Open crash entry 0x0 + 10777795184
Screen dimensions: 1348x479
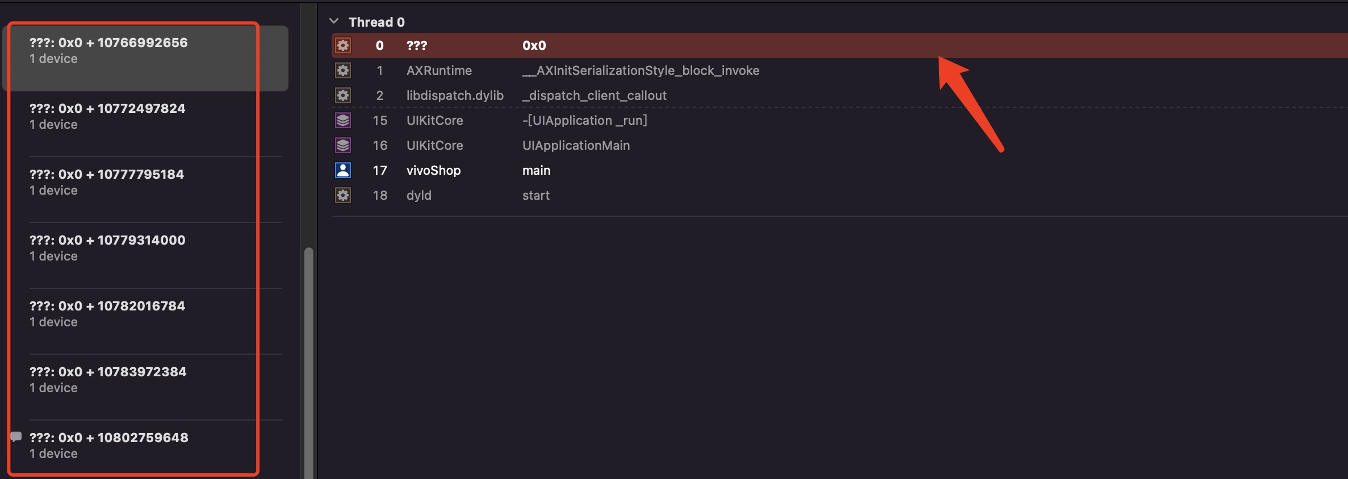[145, 190]
